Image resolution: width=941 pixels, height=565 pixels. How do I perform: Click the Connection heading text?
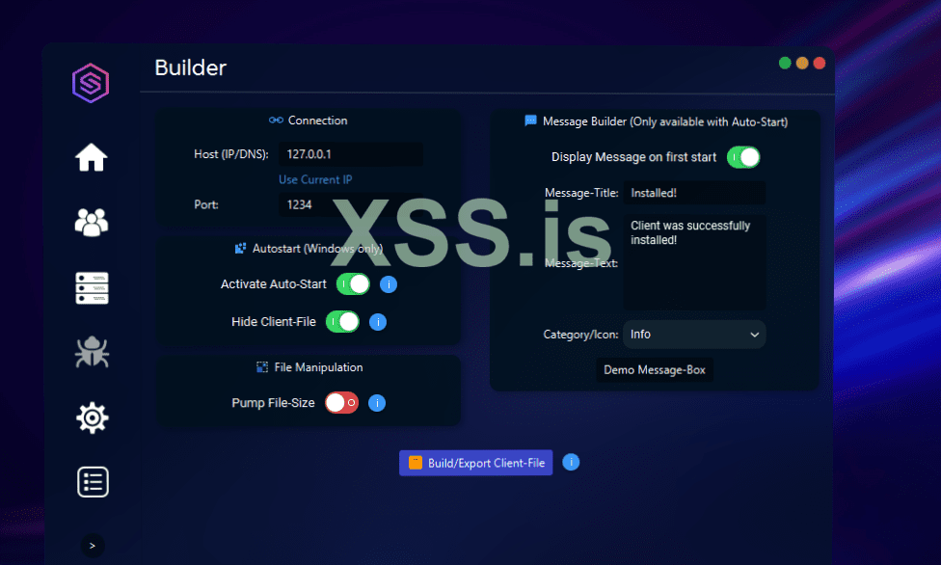(317, 121)
